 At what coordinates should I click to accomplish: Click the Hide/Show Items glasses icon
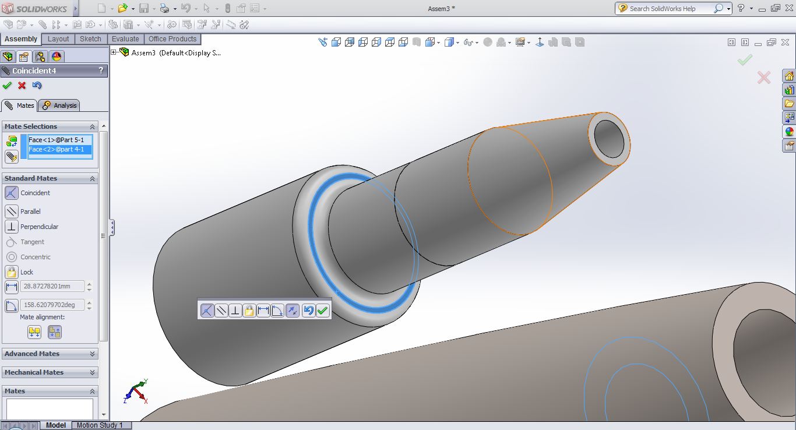(x=468, y=43)
